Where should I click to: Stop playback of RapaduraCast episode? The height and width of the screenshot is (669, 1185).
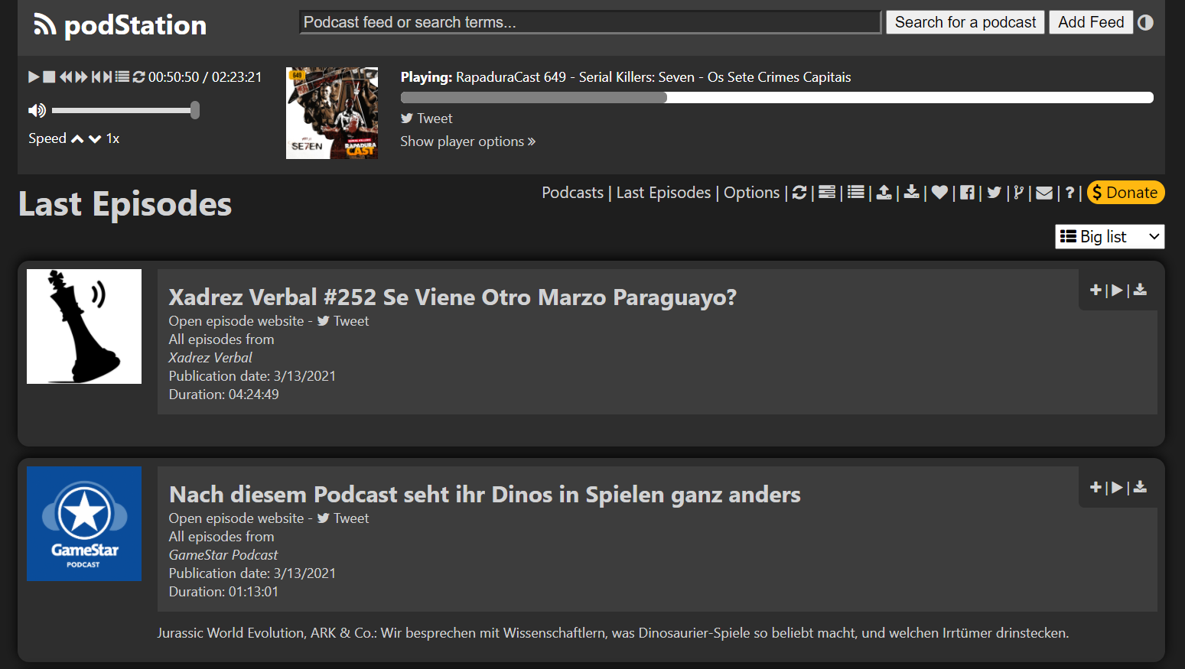pyautogui.click(x=49, y=76)
